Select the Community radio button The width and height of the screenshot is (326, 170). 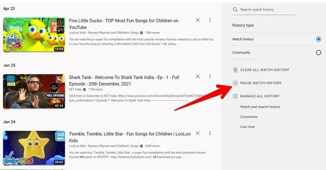(319, 53)
